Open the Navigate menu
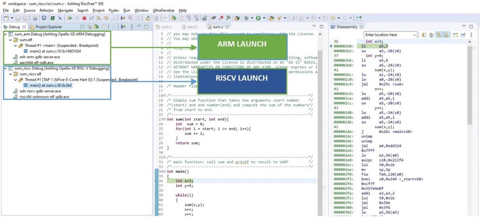Image resolution: width=480 pixels, height=223 pixels. pos(66,10)
